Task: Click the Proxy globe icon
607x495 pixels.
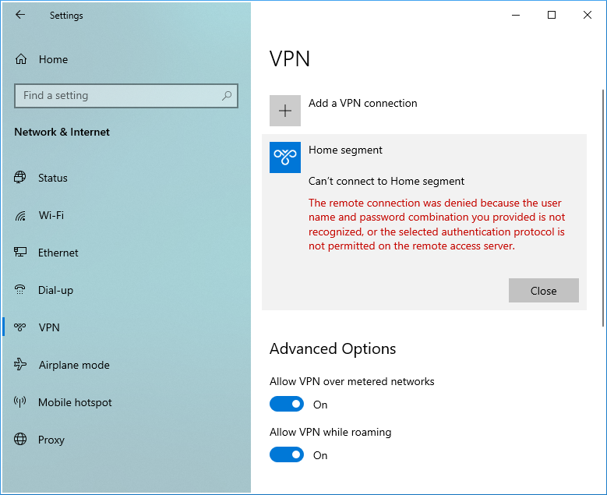Action: 20,440
